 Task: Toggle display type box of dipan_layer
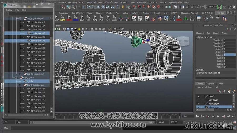[x=203, y=104]
